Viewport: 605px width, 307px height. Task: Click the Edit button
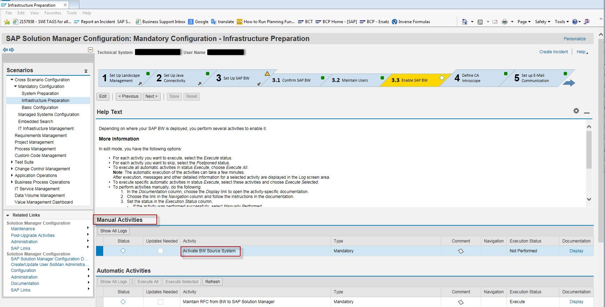103,96
